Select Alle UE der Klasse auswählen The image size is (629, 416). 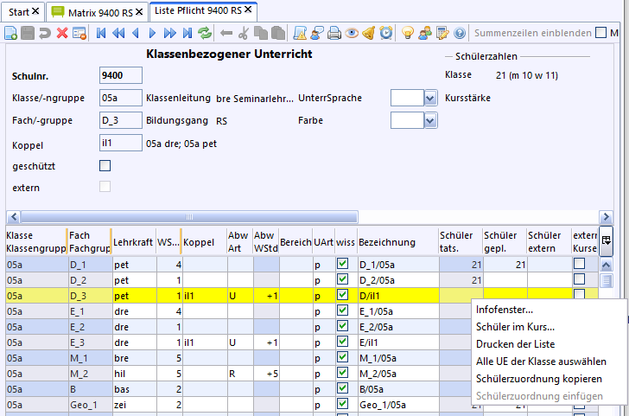541,362
